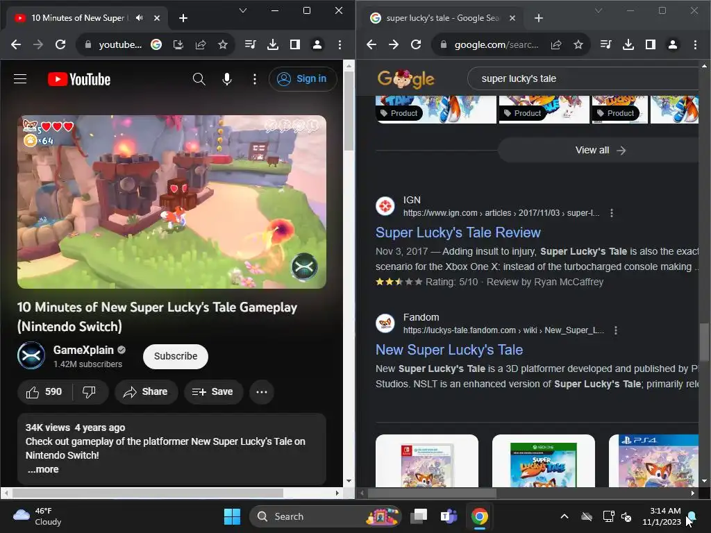Open Chrome from taskbar
The height and width of the screenshot is (533, 711).
pos(479,516)
